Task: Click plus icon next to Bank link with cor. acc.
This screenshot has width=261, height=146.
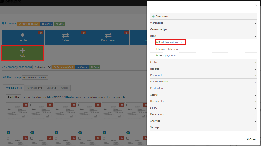Action: [157, 42]
